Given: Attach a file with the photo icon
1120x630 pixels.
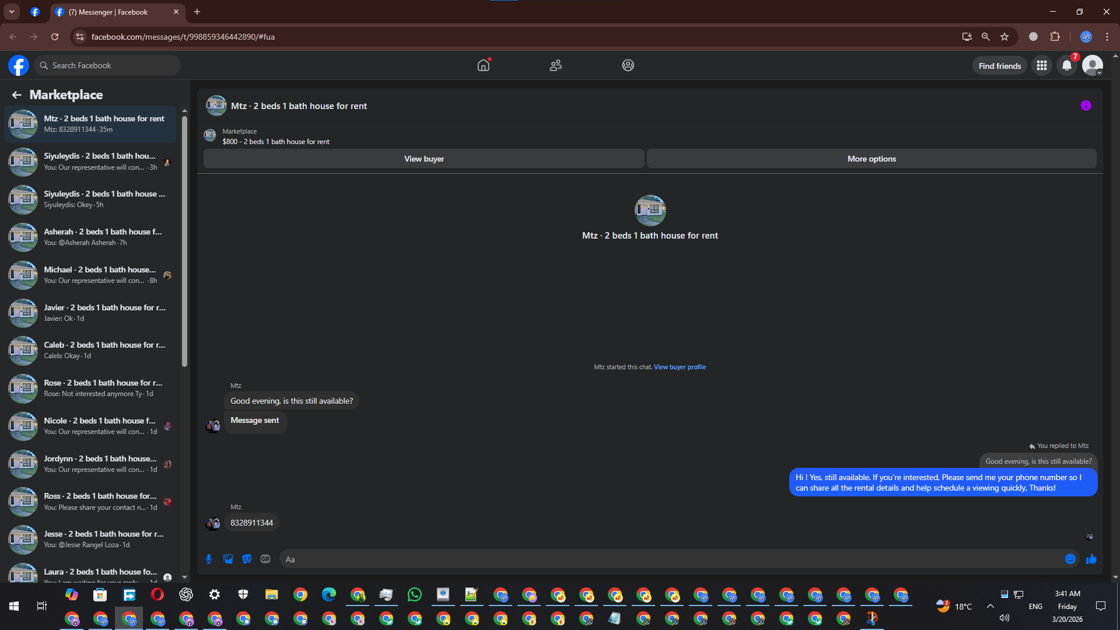Looking at the screenshot, I should 228,559.
